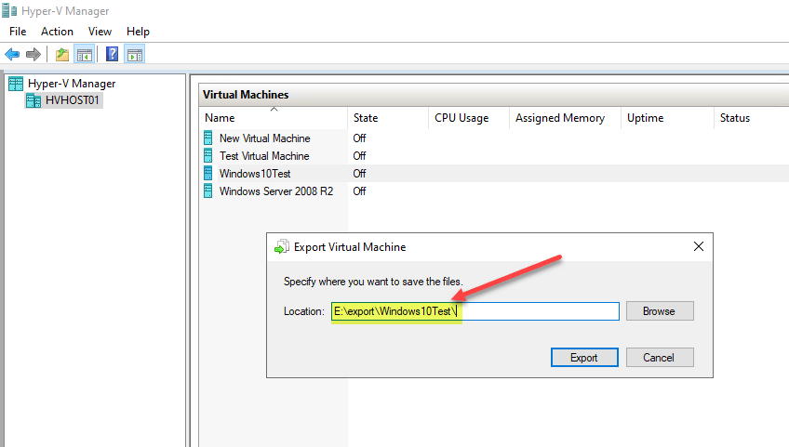Close the Export Virtual Machine dialog

[x=699, y=246]
